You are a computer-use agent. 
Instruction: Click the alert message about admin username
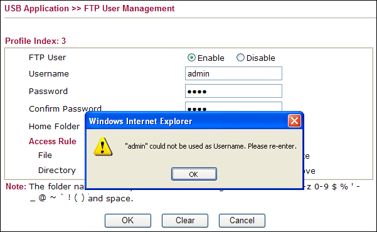211,146
